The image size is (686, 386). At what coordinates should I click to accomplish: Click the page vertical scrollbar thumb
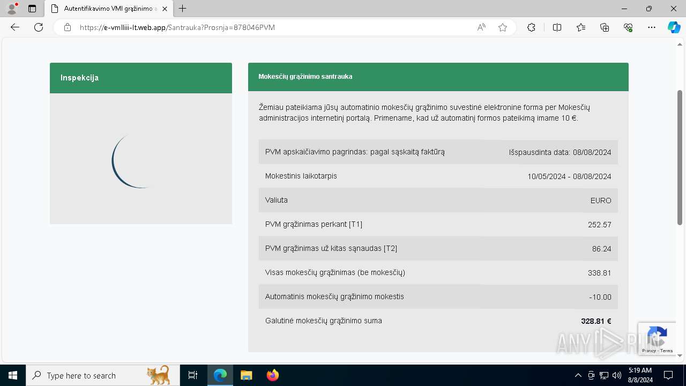pos(680,157)
